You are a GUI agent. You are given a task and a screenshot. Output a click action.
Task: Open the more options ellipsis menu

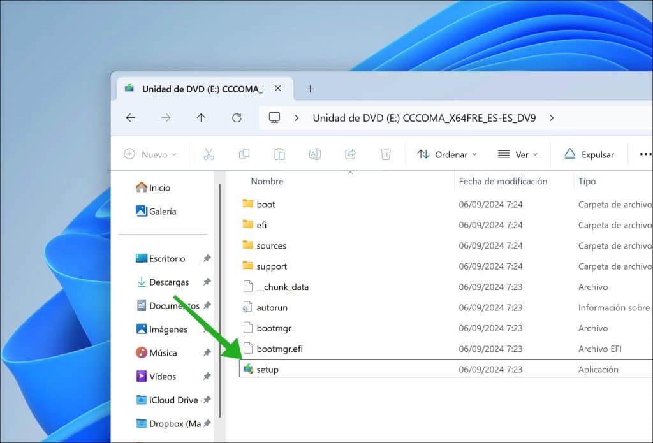pyautogui.click(x=646, y=154)
